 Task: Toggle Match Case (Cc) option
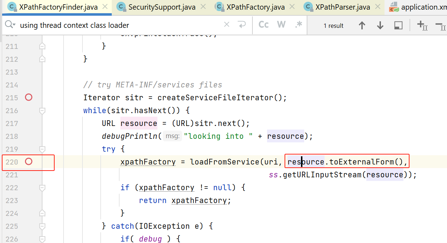[x=263, y=25]
